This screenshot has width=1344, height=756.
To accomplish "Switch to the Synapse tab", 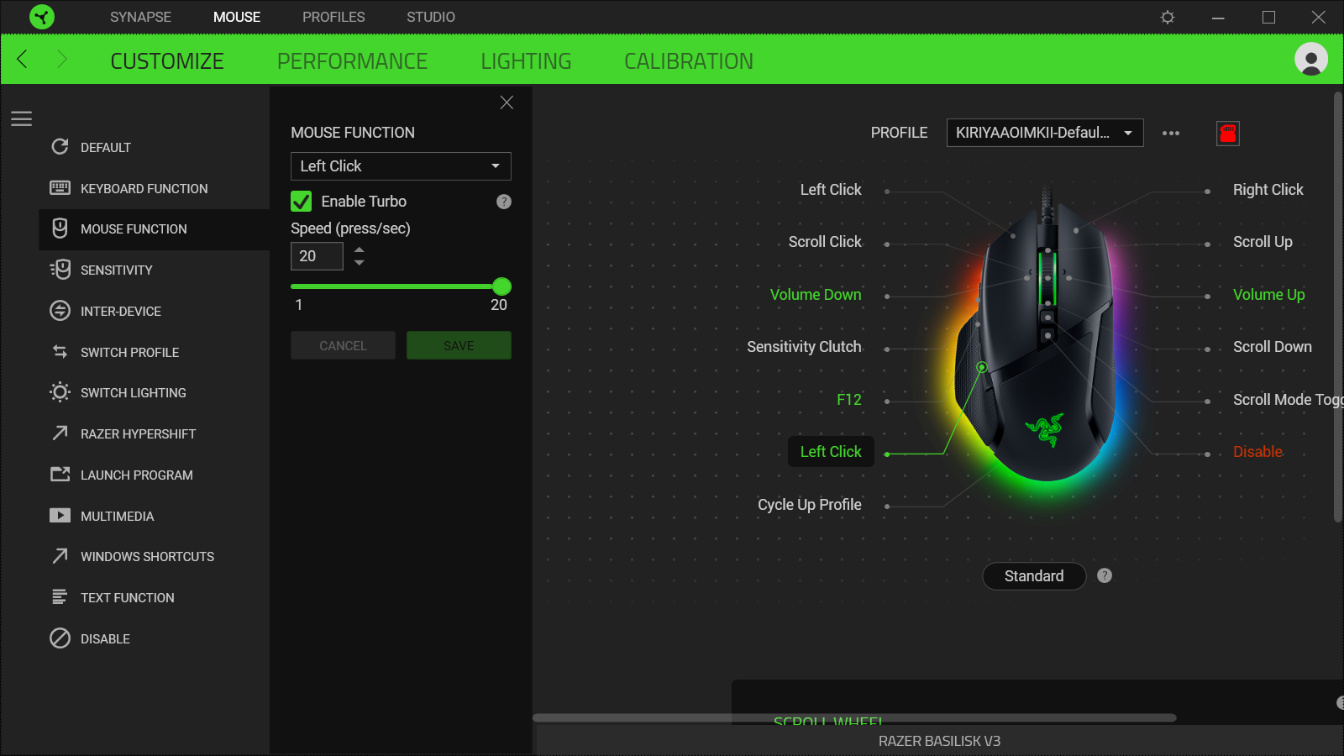I will 140,17.
